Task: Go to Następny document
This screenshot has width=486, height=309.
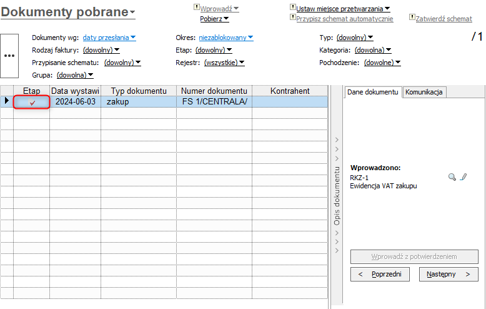Action: [x=449, y=274]
